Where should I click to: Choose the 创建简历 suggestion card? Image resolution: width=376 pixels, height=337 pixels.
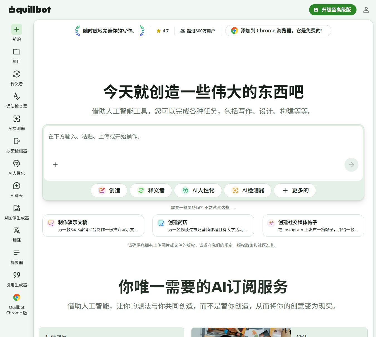pyautogui.click(x=203, y=226)
